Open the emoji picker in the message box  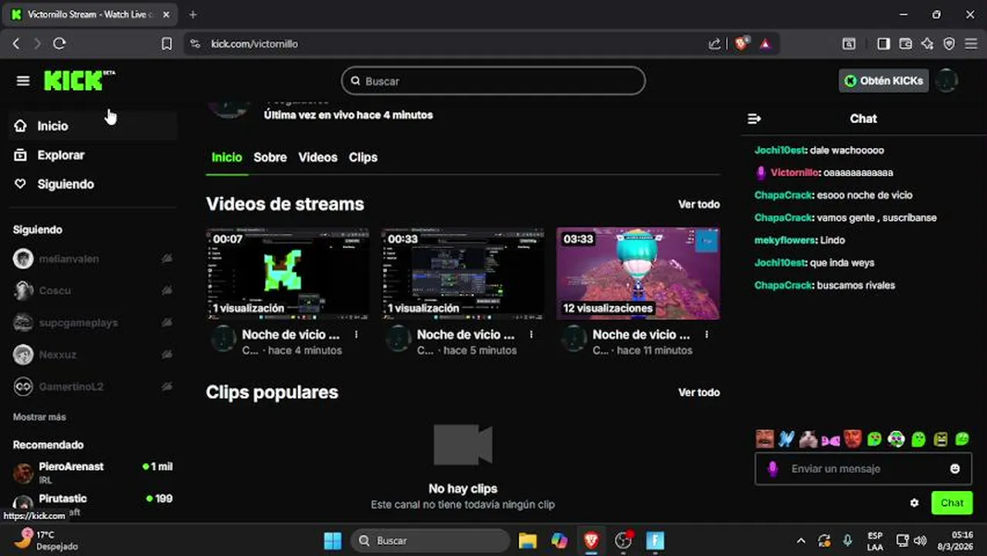tap(955, 469)
